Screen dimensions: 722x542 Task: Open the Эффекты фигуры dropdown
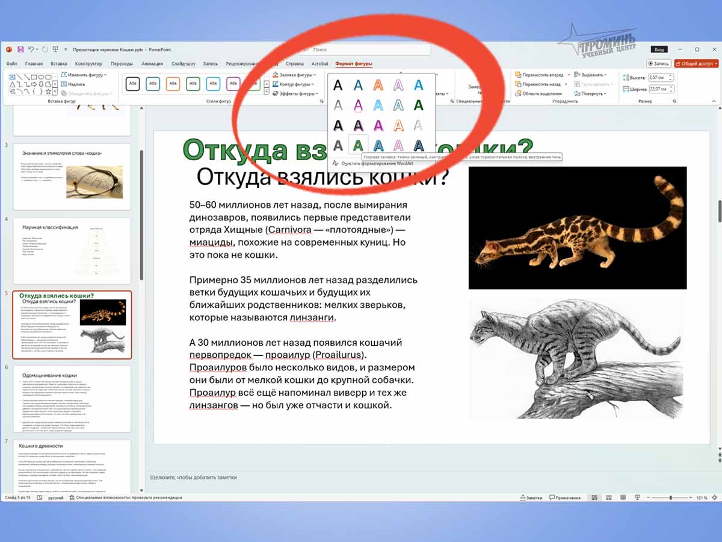pos(295,93)
